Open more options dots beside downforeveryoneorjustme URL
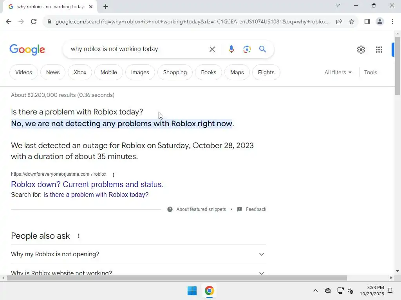401x300 pixels. (x=113, y=175)
